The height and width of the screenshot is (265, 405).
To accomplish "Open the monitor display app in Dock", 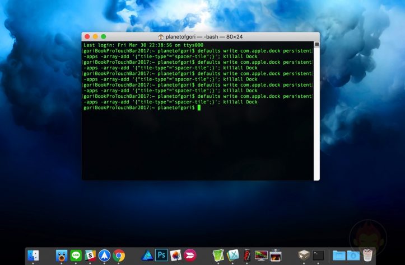I will click(261, 255).
